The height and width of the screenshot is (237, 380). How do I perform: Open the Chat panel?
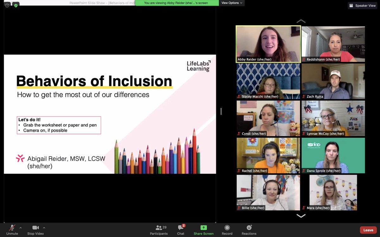coord(181,230)
